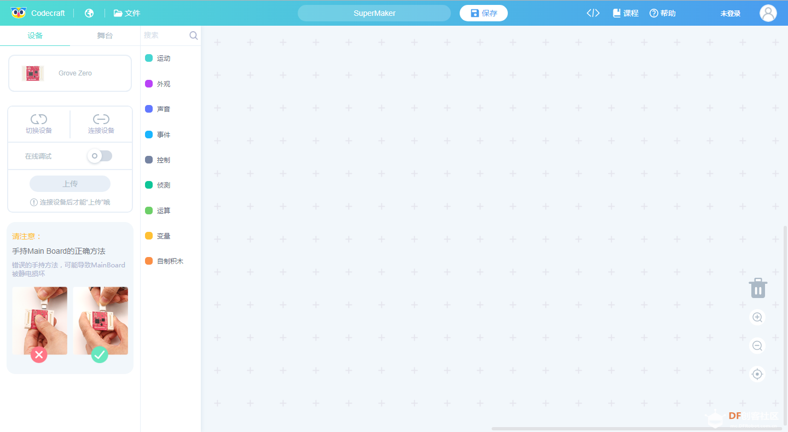Click the trash can icon

point(758,288)
